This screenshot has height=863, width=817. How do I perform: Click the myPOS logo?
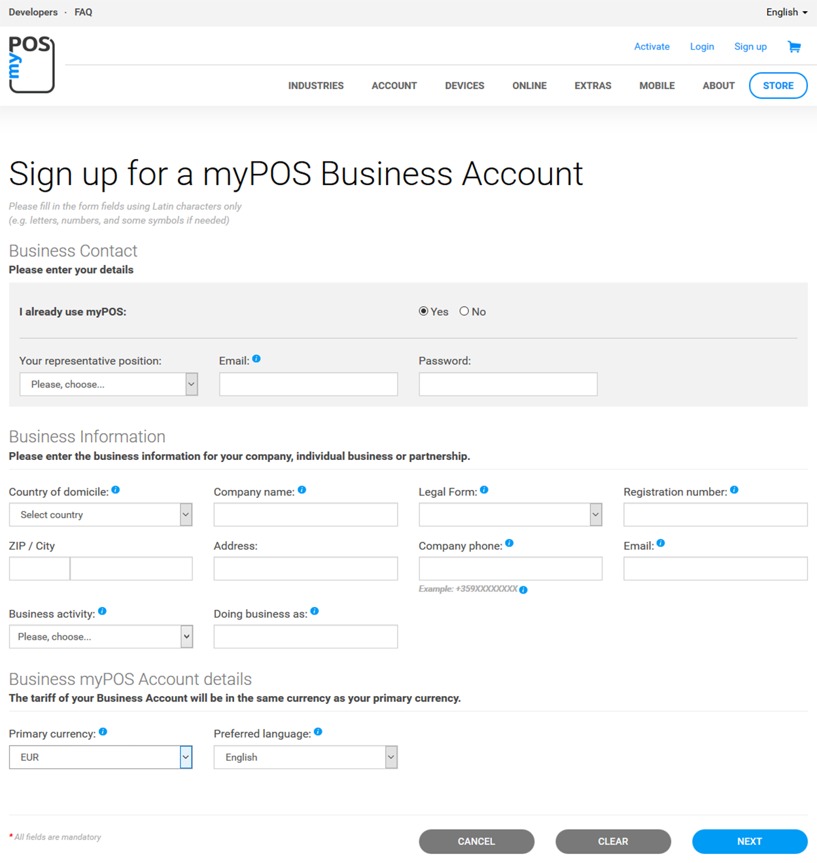click(31, 64)
